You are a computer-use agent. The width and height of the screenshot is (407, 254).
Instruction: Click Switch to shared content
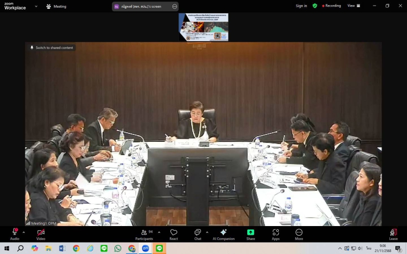click(51, 48)
